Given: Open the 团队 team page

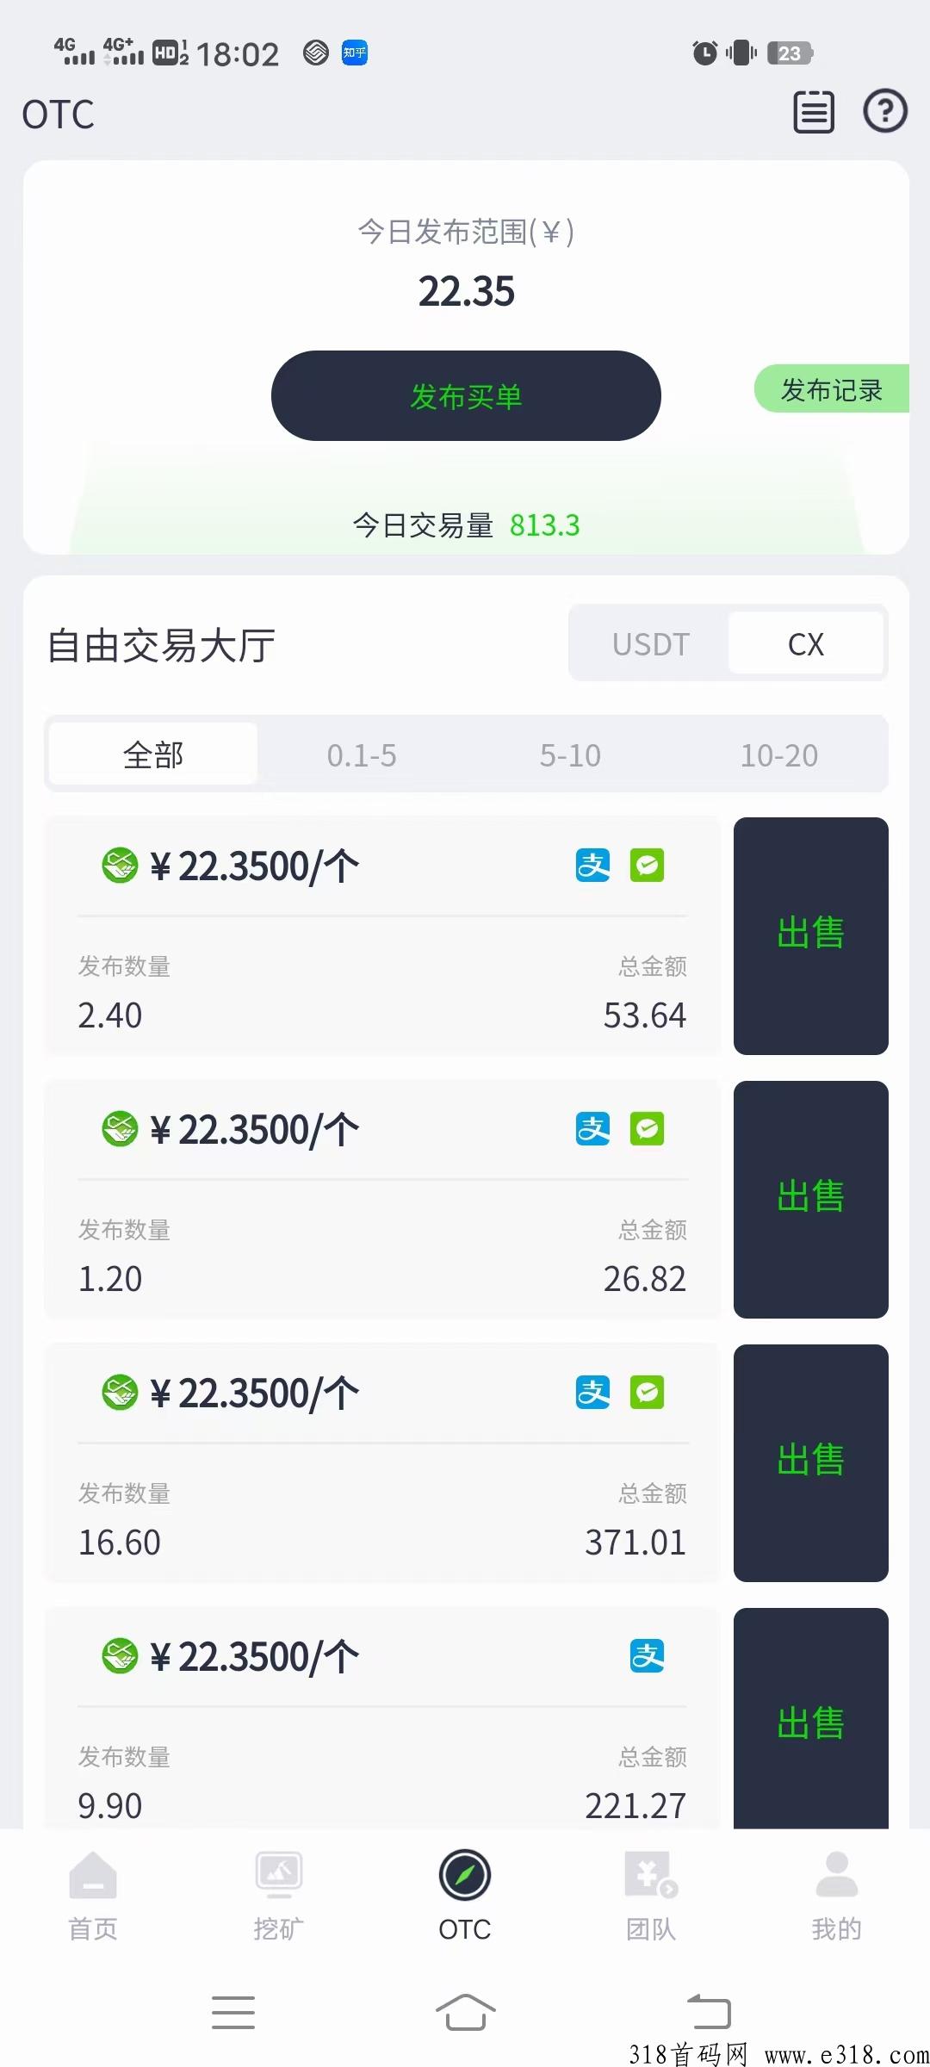Looking at the screenshot, I should 651,1896.
